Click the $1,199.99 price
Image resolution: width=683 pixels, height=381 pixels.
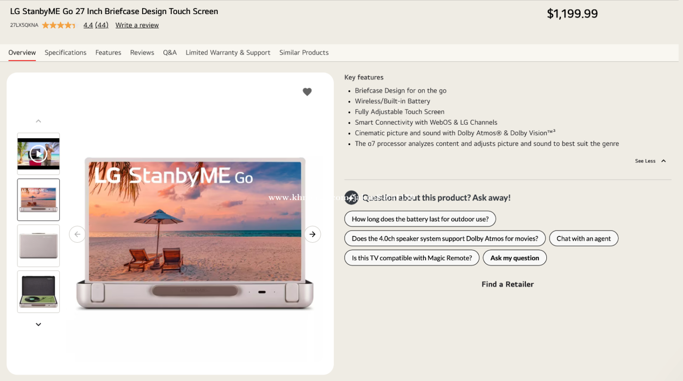pos(572,14)
